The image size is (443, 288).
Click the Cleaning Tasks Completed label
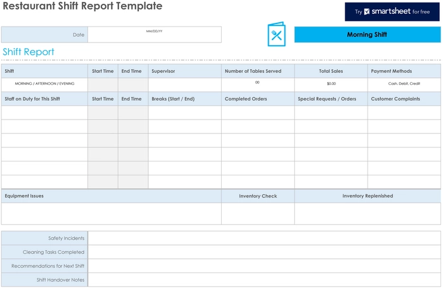tap(44, 252)
